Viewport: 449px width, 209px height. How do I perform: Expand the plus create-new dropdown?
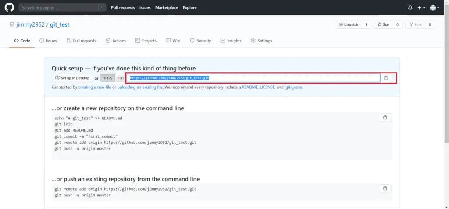point(421,8)
